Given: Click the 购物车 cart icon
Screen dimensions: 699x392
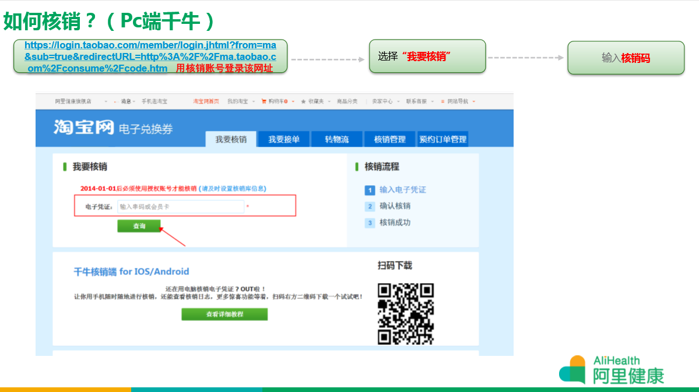Looking at the screenshot, I should [264, 101].
